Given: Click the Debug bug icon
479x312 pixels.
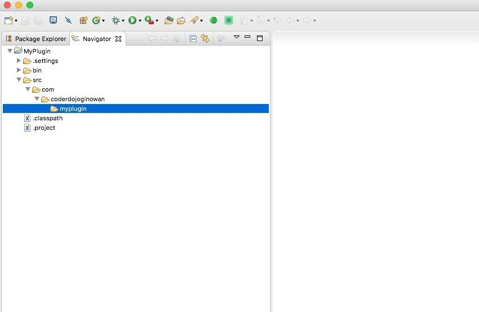Looking at the screenshot, I should tap(116, 20).
